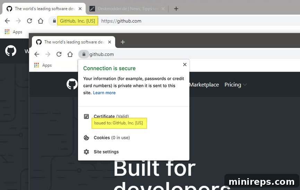
Task: Open Apps shortcut in rear window bookmarks bar
Action: pos(14,32)
